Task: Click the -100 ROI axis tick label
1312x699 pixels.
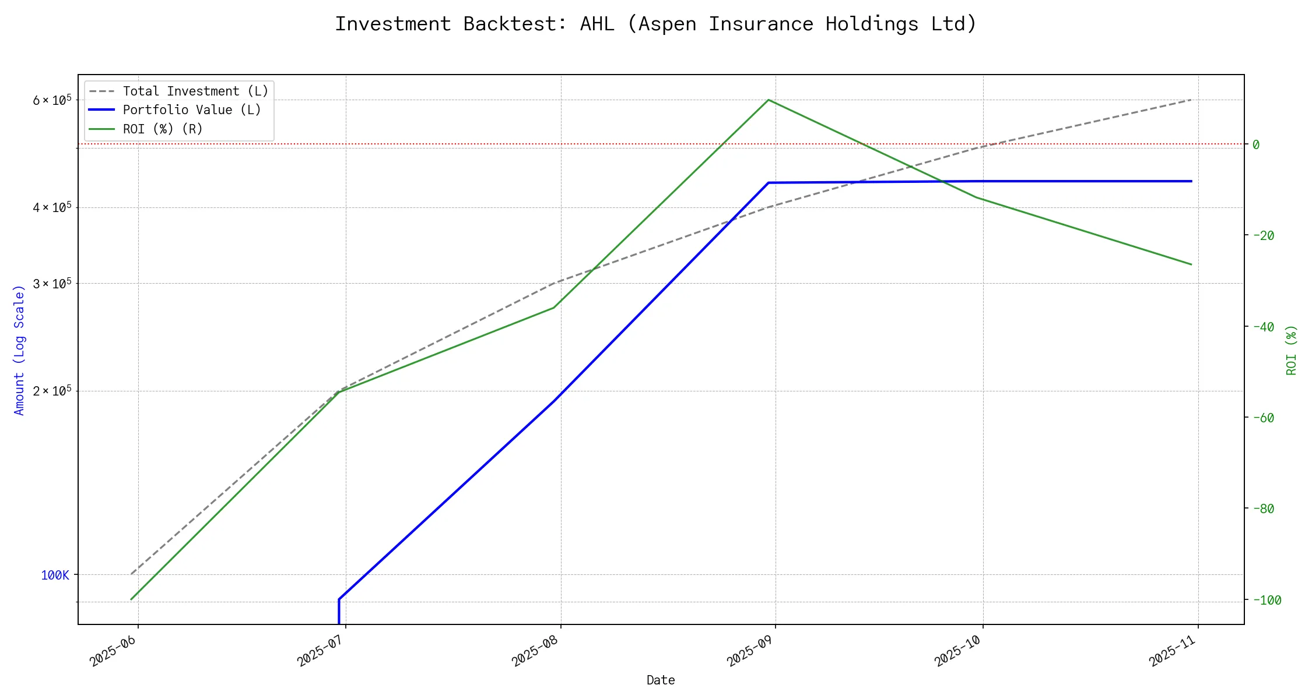Action: point(1267,600)
